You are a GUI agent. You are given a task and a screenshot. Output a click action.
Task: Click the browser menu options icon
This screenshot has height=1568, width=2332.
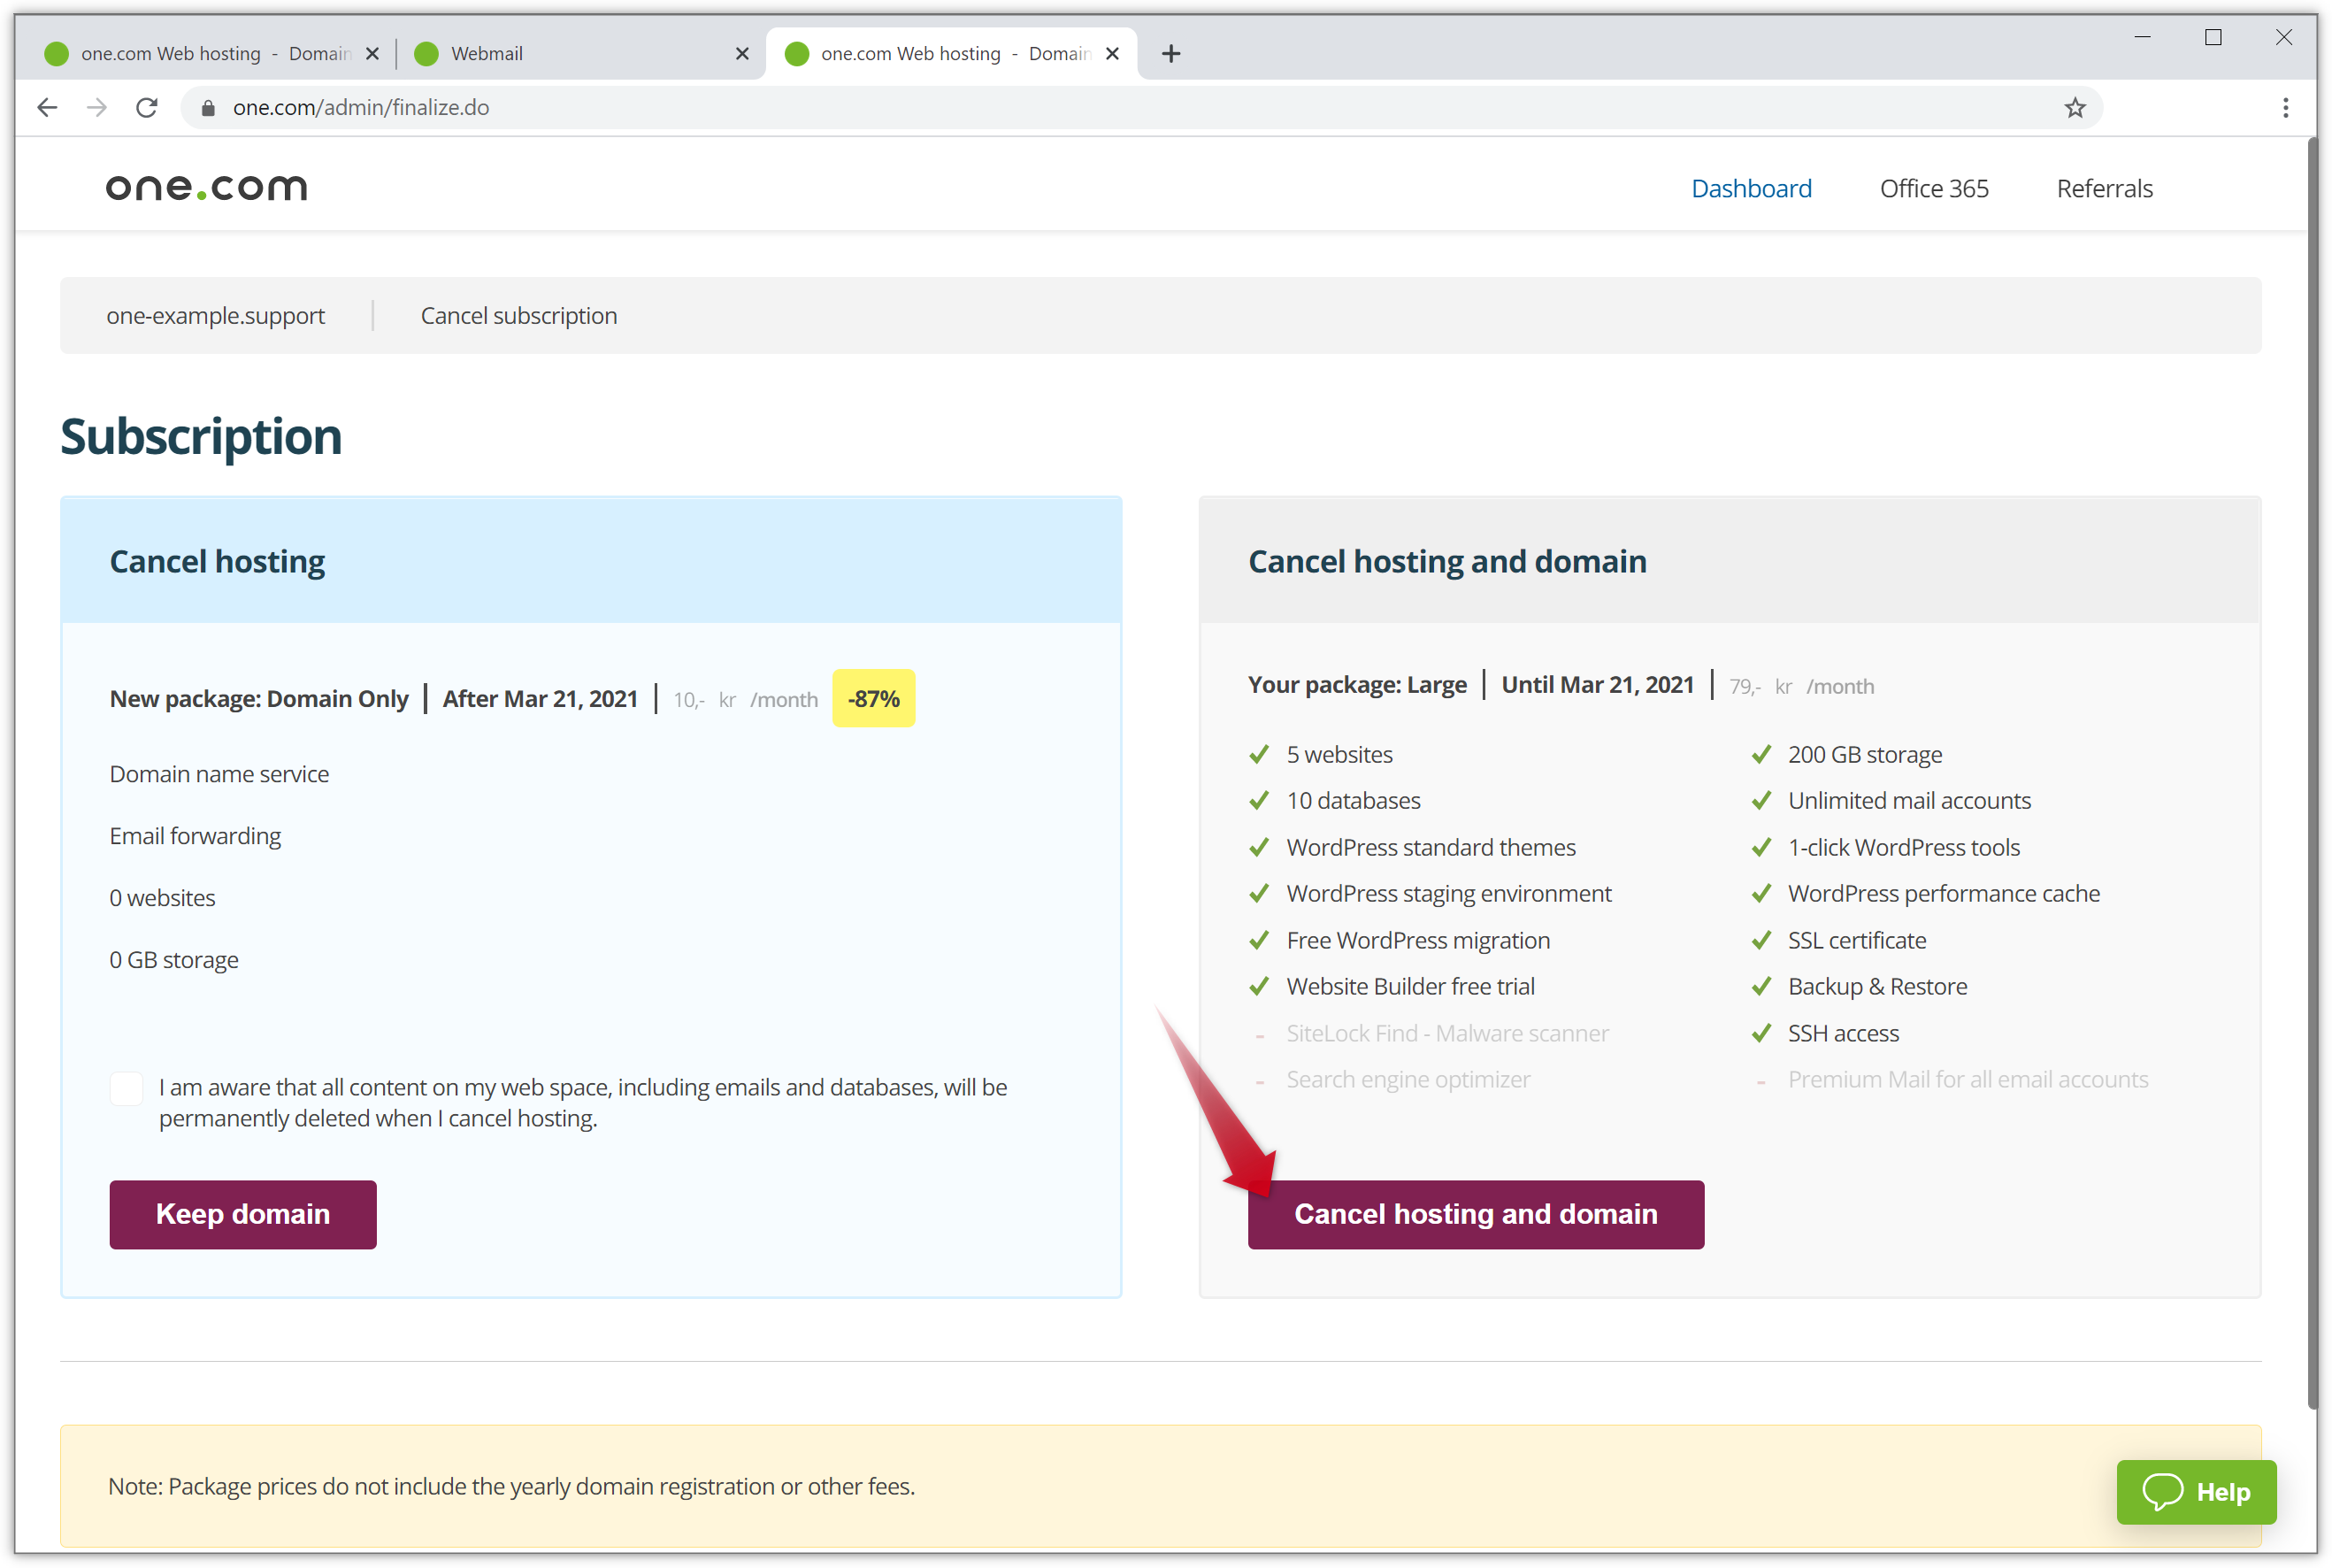(2285, 107)
